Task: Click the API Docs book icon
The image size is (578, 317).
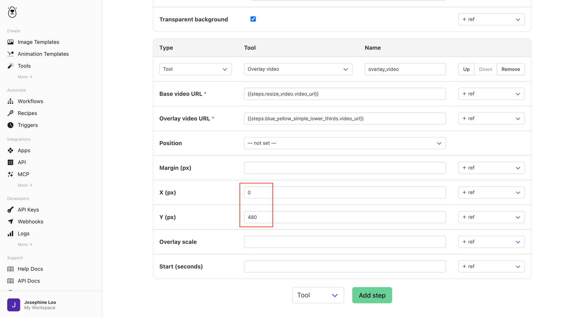Action: 10,281
